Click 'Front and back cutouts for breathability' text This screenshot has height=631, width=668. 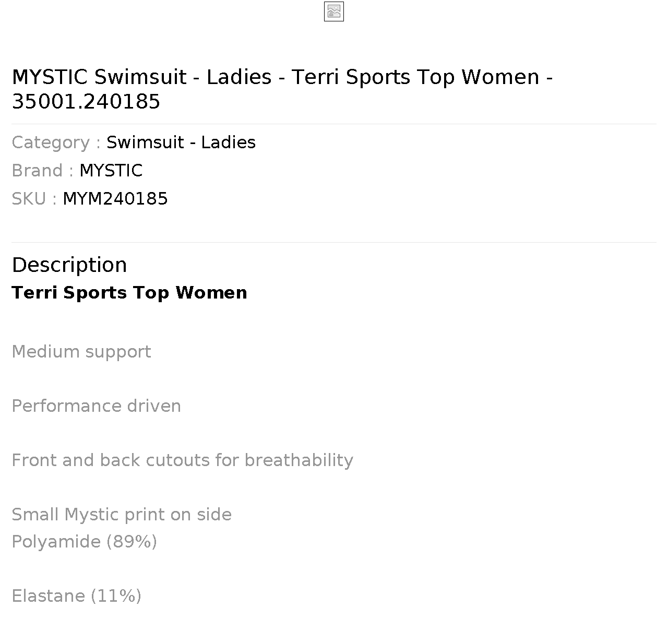[183, 460]
